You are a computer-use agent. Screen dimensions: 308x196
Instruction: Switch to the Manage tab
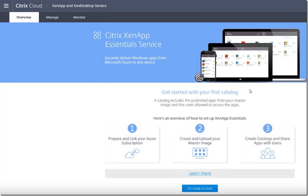(x=52, y=17)
